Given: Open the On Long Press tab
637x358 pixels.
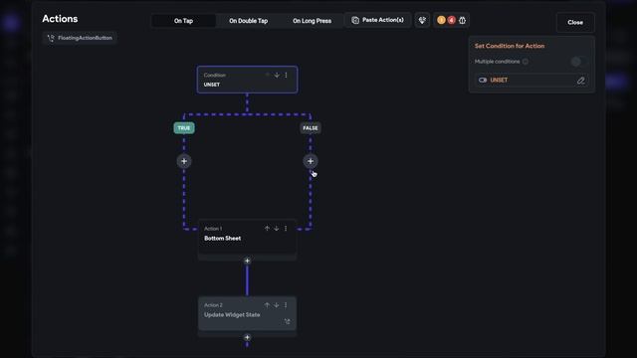Looking at the screenshot, I should [312, 21].
